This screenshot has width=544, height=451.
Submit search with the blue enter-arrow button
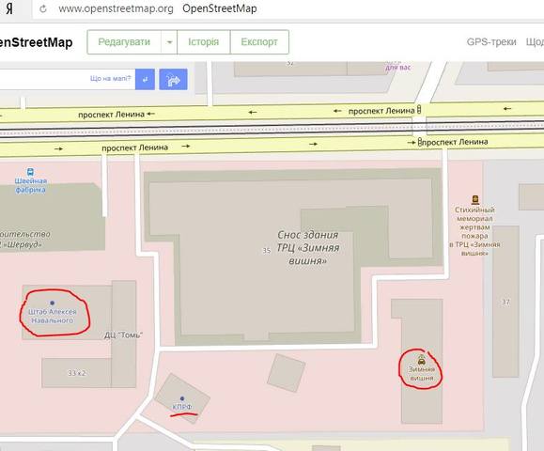[145, 79]
